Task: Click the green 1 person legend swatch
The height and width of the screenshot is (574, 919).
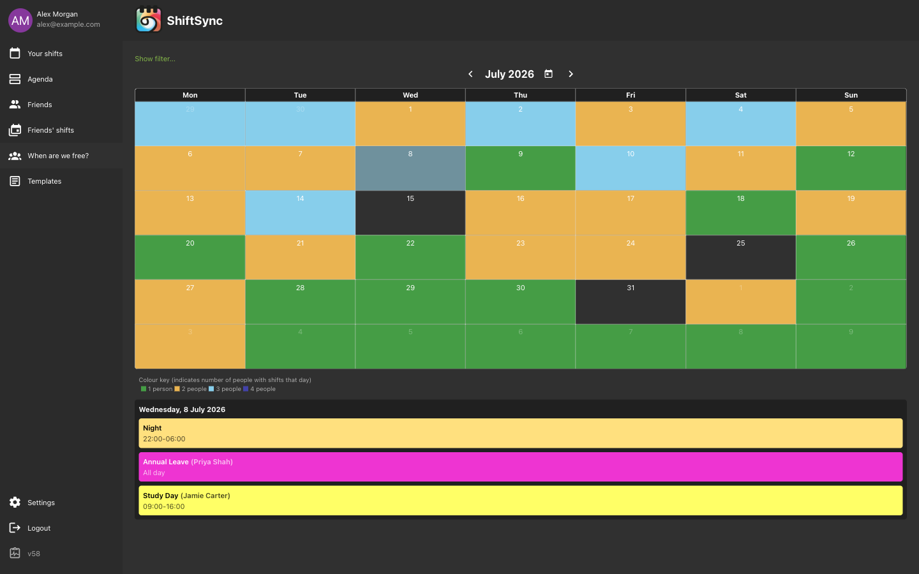Action: [x=144, y=388]
